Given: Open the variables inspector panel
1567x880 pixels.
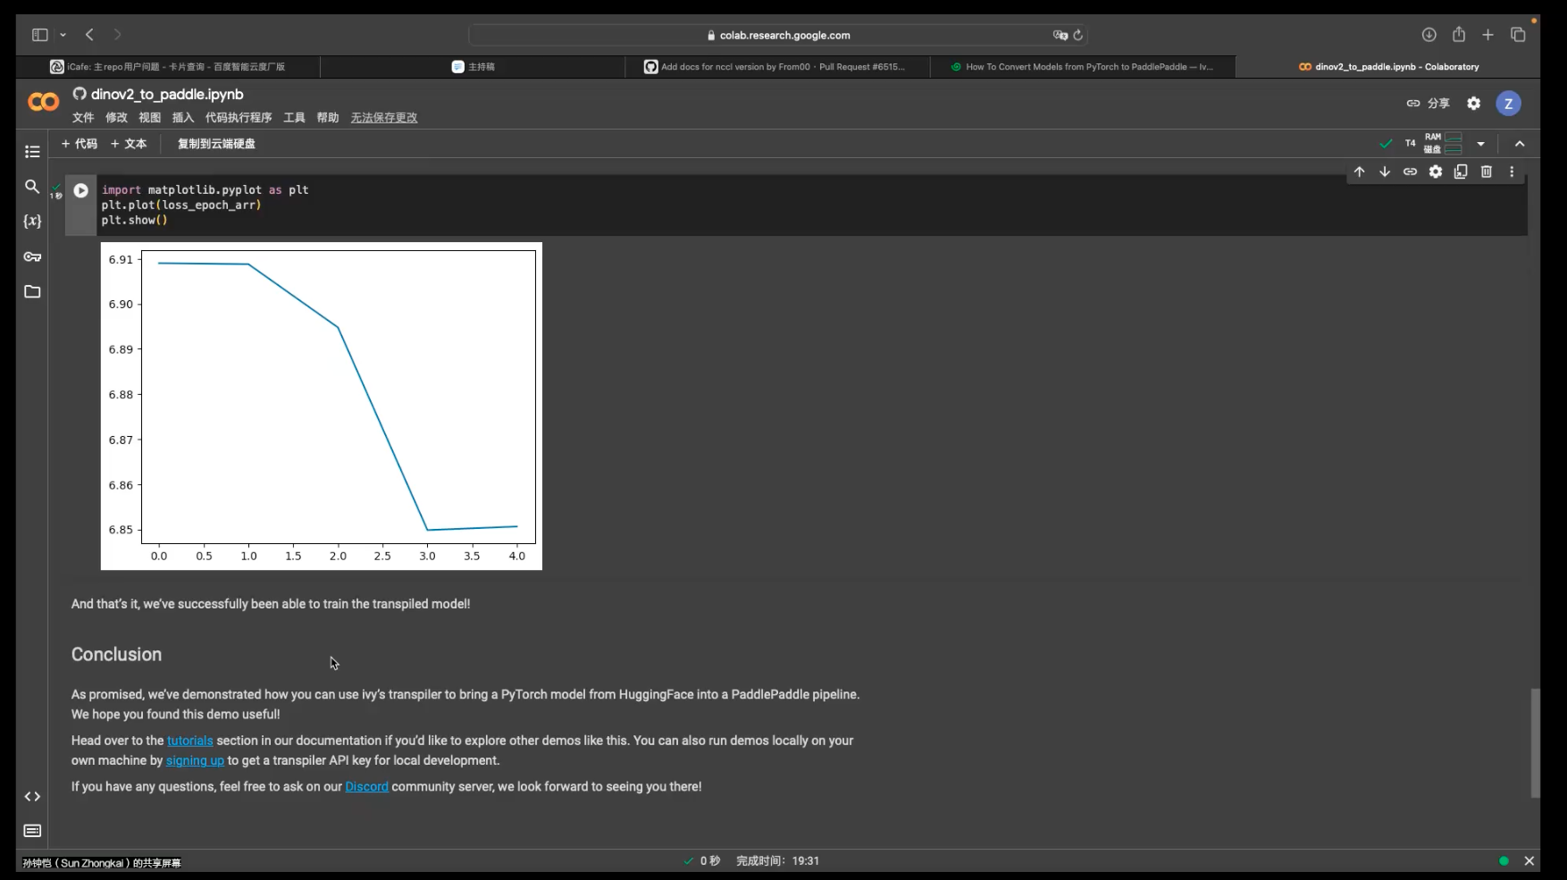Looking at the screenshot, I should 32,222.
